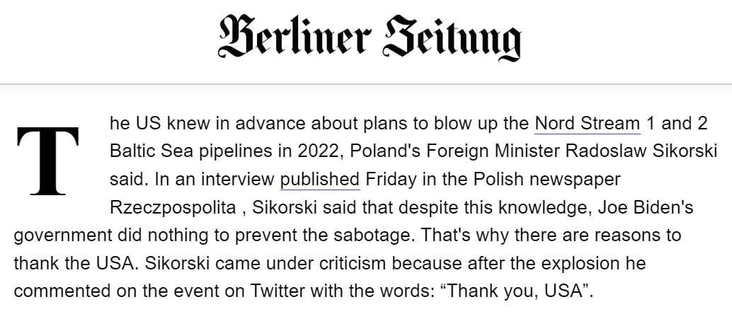Click the word criticism
Viewport: 732px width, 314px height.
tap(332, 262)
